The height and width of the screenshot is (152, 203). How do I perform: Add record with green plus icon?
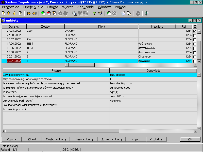pyautogui.click(x=43, y=13)
